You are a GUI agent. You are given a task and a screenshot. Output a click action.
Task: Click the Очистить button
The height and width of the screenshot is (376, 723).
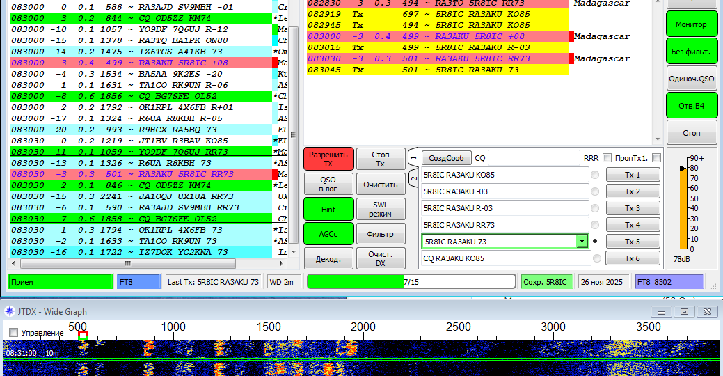[x=381, y=184]
